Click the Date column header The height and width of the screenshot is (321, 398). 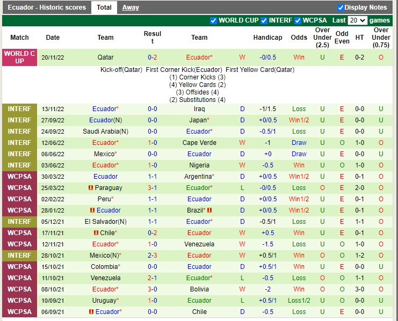click(53, 38)
